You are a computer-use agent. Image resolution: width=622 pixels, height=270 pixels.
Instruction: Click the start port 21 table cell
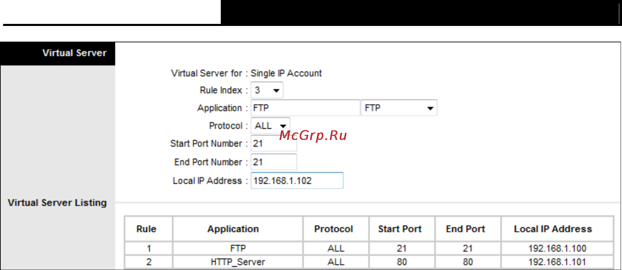click(x=402, y=248)
